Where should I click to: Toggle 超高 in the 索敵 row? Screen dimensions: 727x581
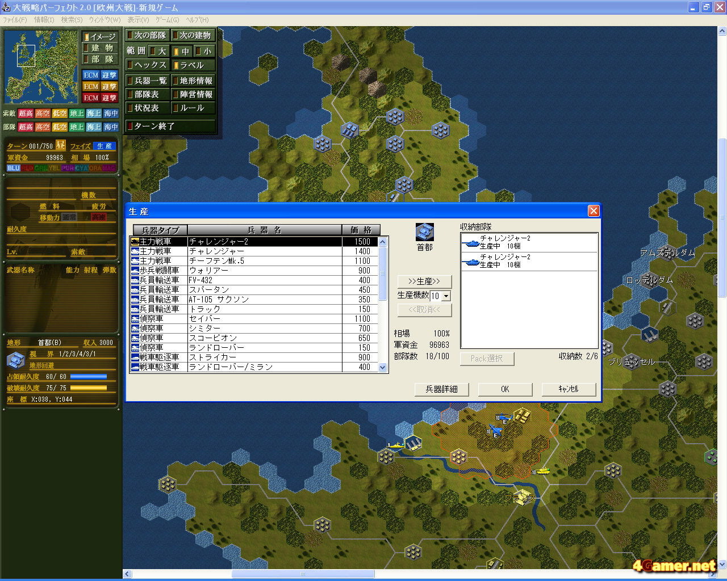point(26,113)
